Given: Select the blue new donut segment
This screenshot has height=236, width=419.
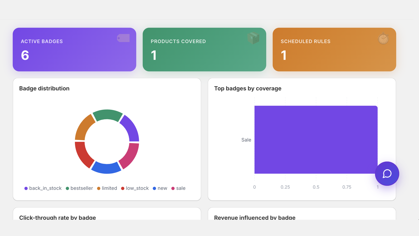Looking at the screenshot, I should click(x=106, y=168).
